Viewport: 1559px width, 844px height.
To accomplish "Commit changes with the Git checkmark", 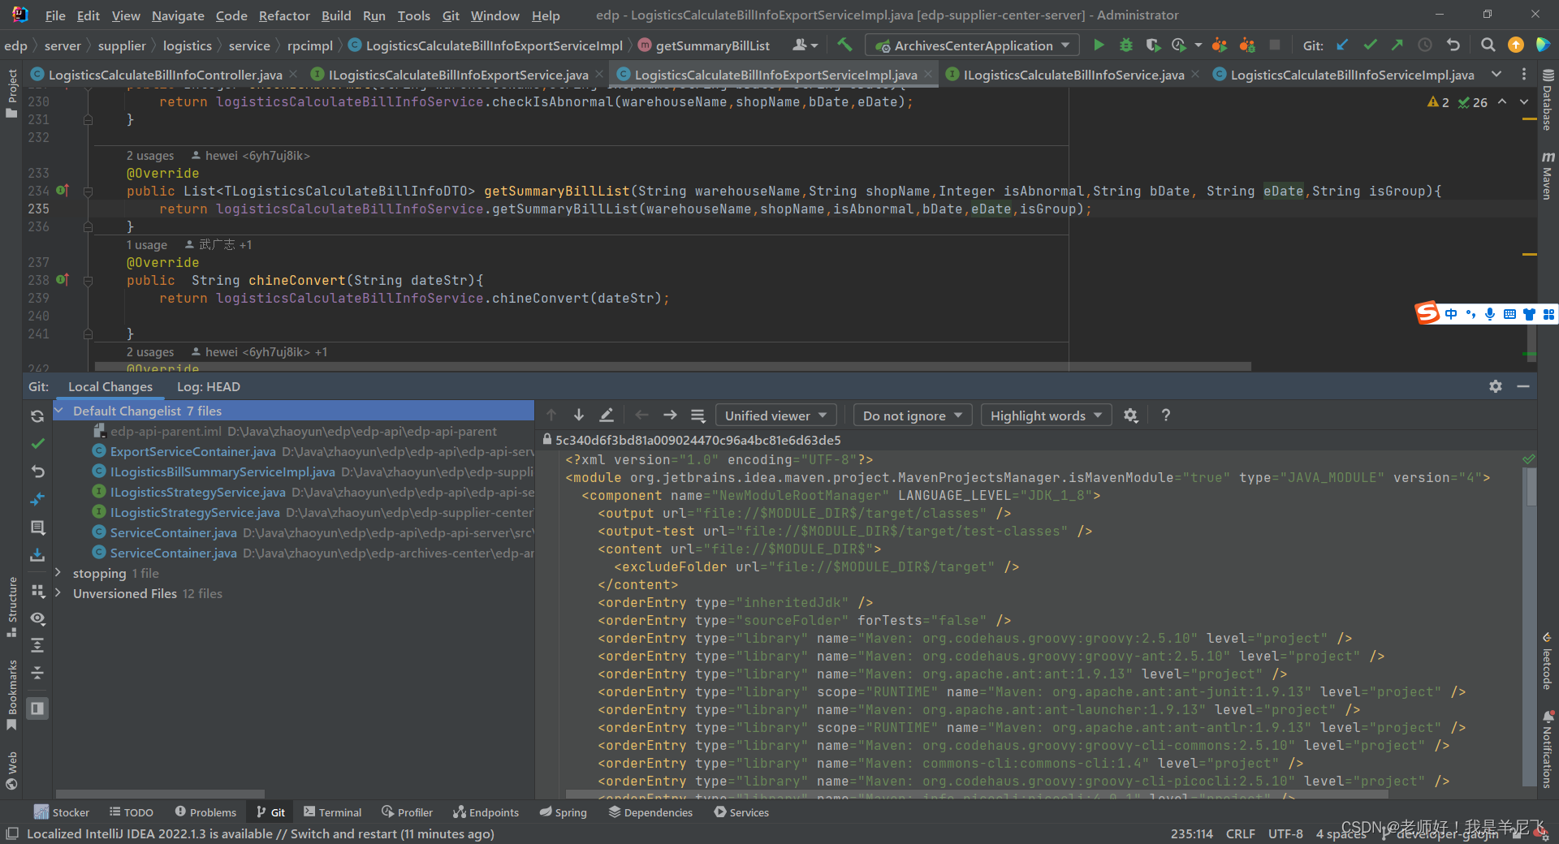I will (1370, 45).
